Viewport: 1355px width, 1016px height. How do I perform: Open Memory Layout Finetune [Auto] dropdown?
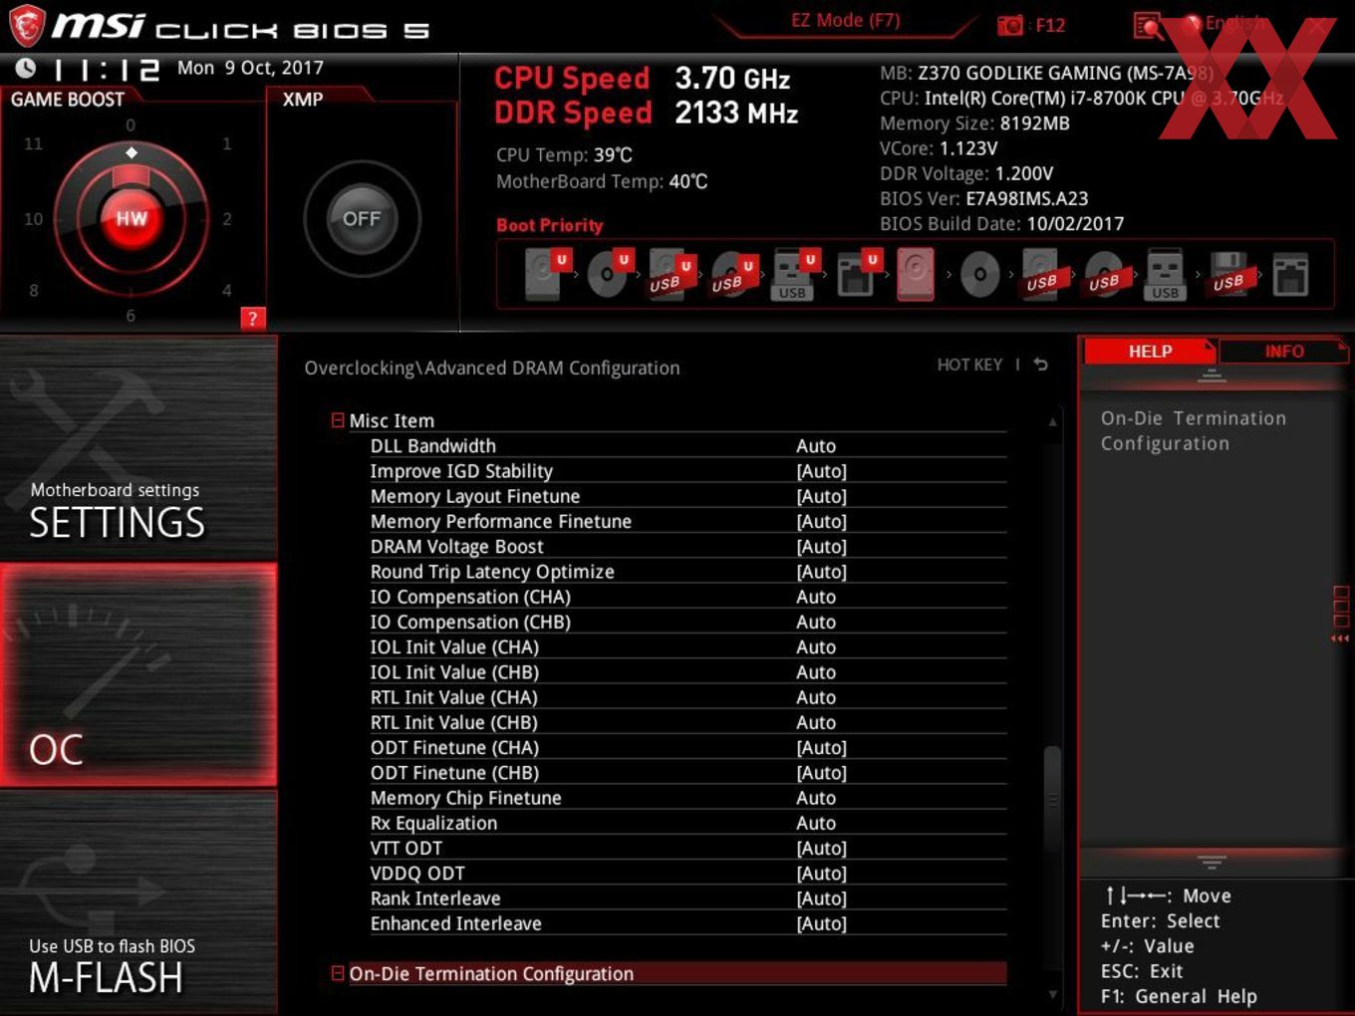(x=821, y=496)
